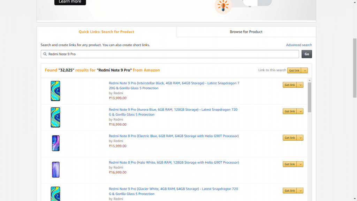Open Redmi Note 8 Pro Electric Blue title link

[x=174, y=136]
